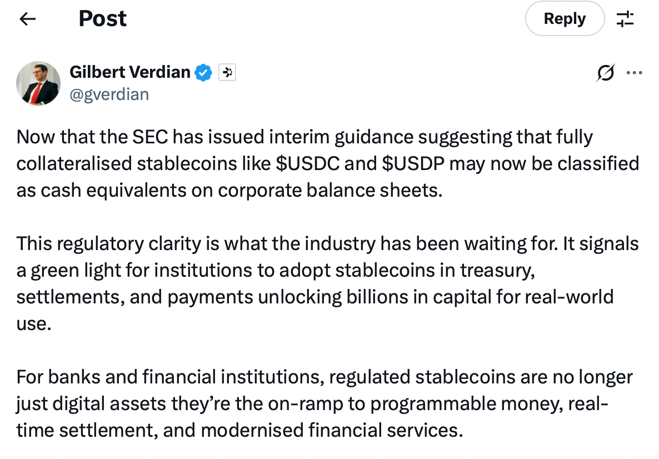Click the blue verified checkmark badge
Image resolution: width=659 pixels, height=459 pixels.
(x=203, y=72)
